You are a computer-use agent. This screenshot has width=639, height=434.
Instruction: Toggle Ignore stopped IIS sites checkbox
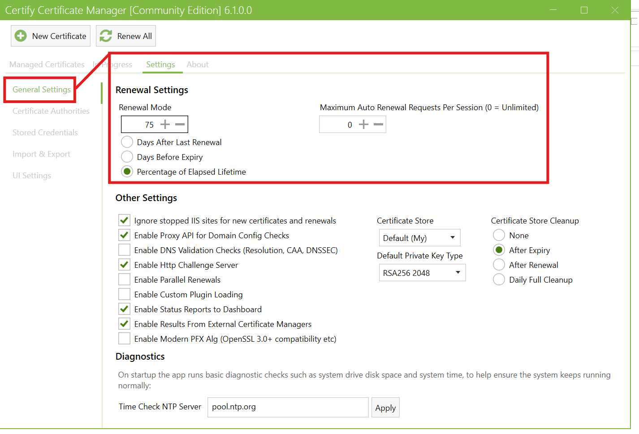pos(125,220)
